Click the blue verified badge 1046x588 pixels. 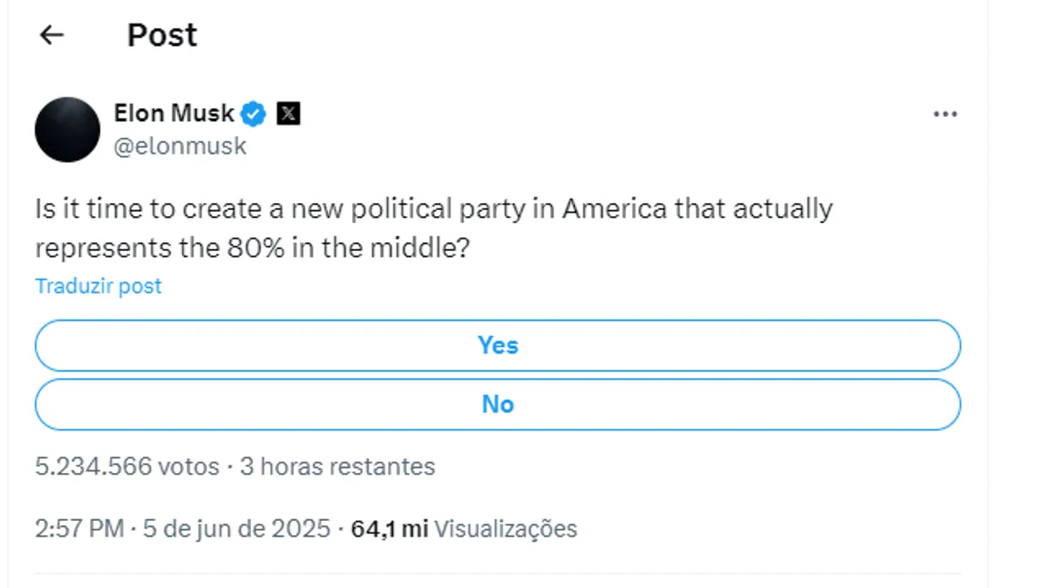click(x=254, y=113)
